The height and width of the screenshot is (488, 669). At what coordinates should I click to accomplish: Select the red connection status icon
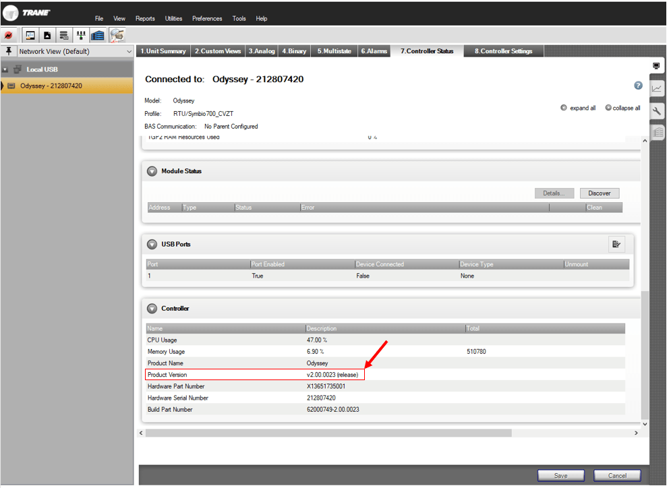9,34
